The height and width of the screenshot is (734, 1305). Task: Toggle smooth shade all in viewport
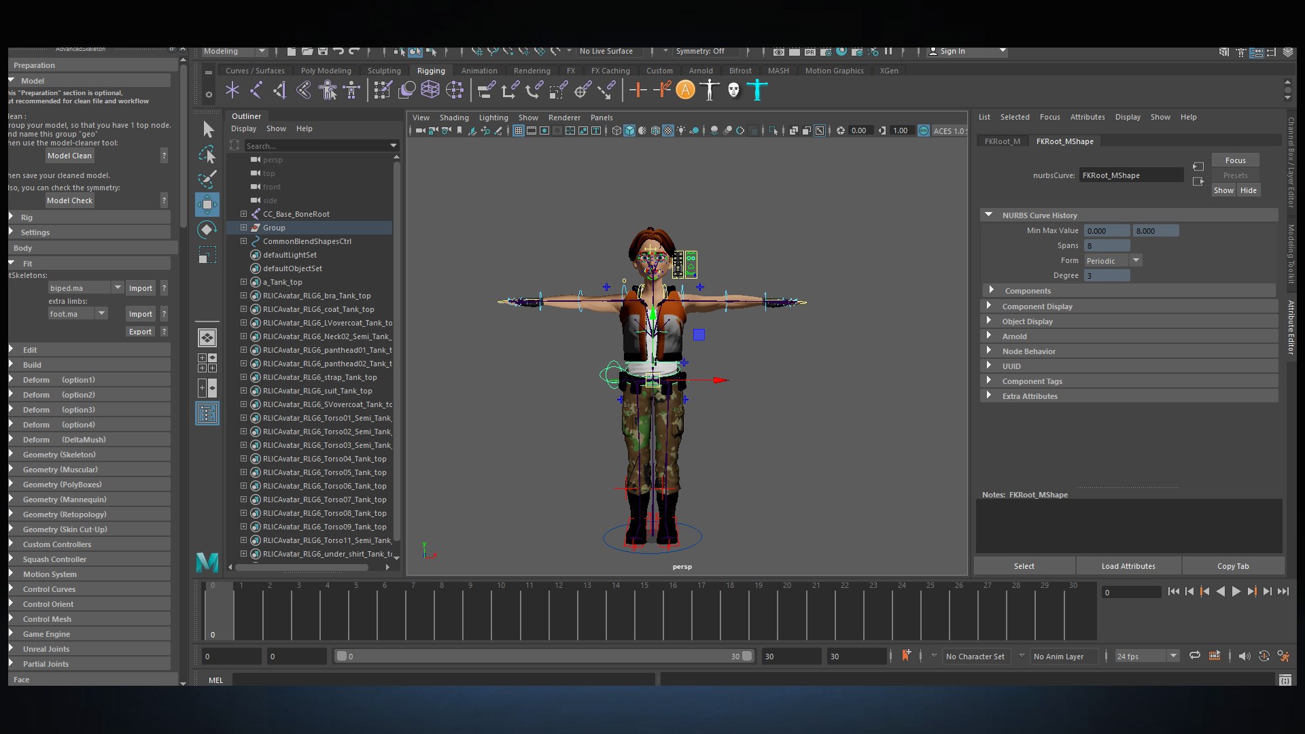[x=629, y=130]
